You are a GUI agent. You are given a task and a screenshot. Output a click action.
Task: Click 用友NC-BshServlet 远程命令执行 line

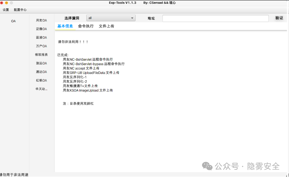pos(88,60)
